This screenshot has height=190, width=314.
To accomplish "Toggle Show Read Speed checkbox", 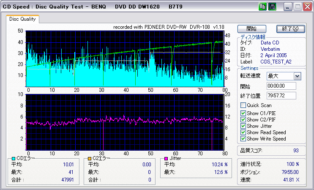I will pos(243,132).
